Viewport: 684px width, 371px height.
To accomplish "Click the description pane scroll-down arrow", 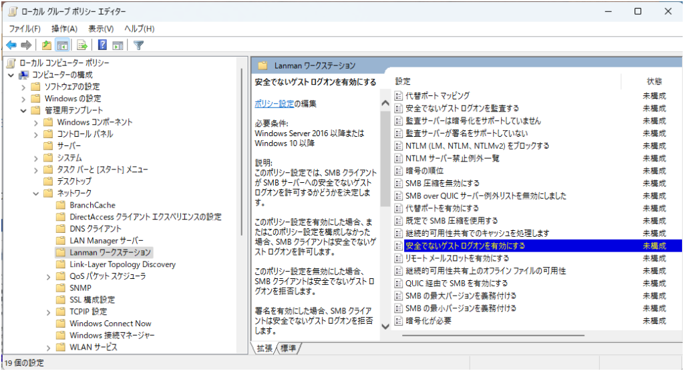I will coord(385,326).
